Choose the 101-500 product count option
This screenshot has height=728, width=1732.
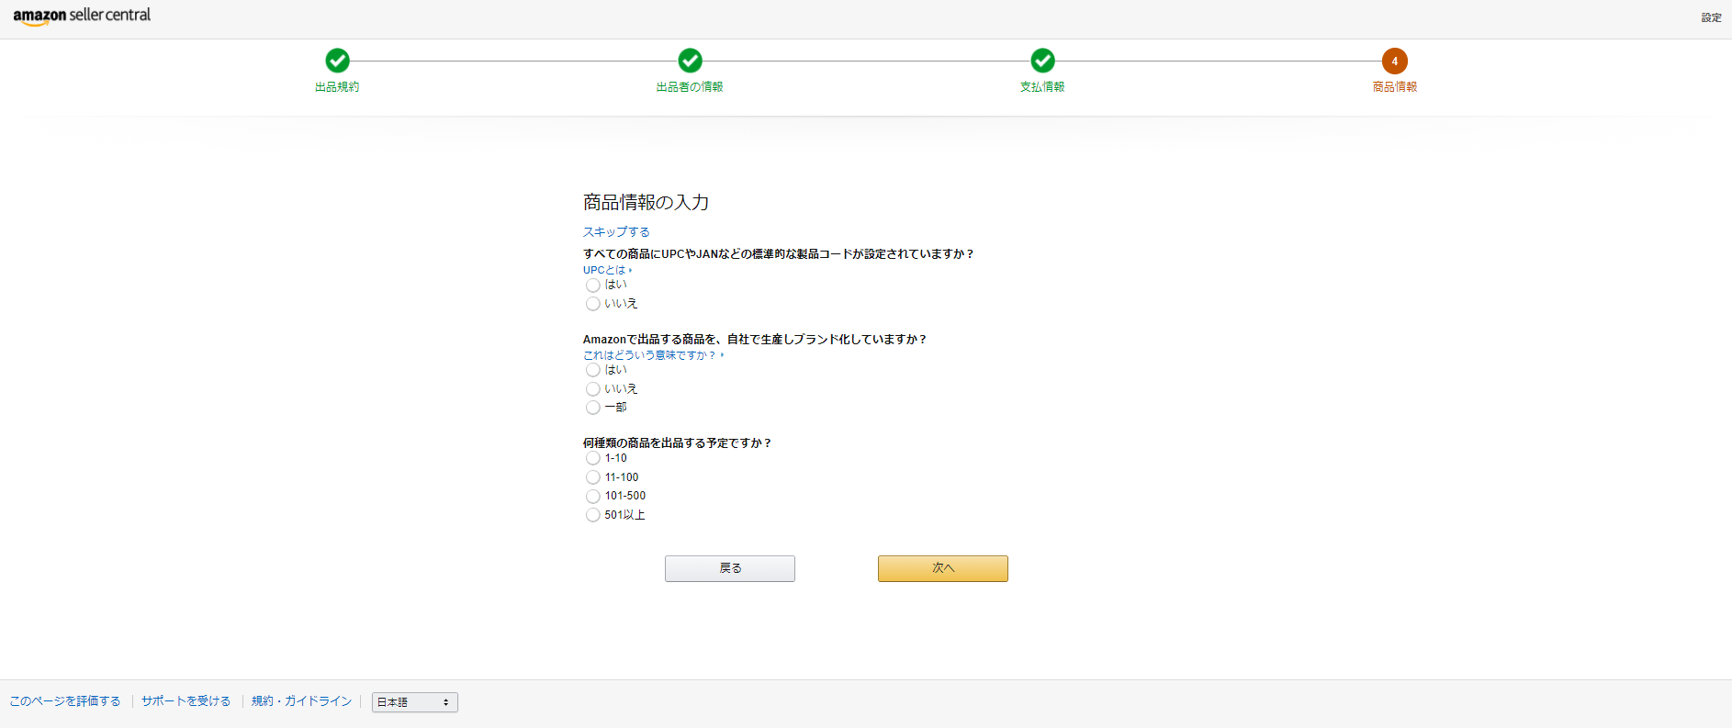(x=593, y=496)
